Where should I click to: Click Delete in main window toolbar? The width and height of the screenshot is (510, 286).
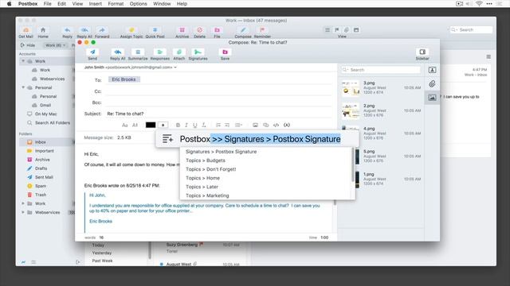pos(199,33)
